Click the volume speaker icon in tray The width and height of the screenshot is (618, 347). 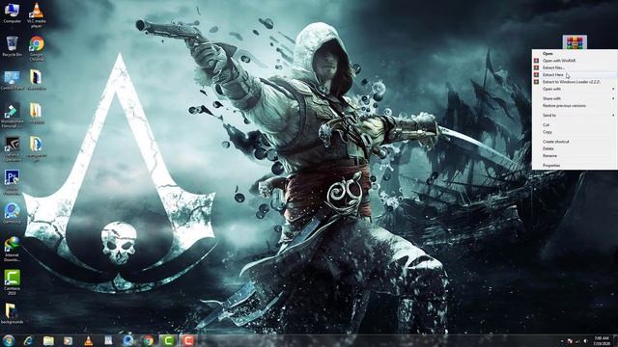[x=585, y=340]
